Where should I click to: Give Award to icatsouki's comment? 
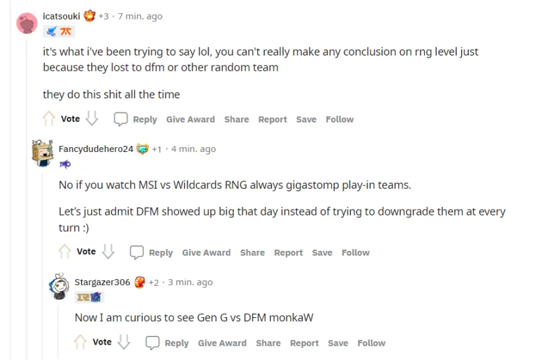[x=190, y=119]
